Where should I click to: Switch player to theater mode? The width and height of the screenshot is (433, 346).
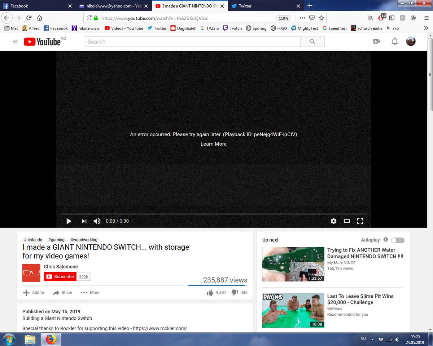347,221
